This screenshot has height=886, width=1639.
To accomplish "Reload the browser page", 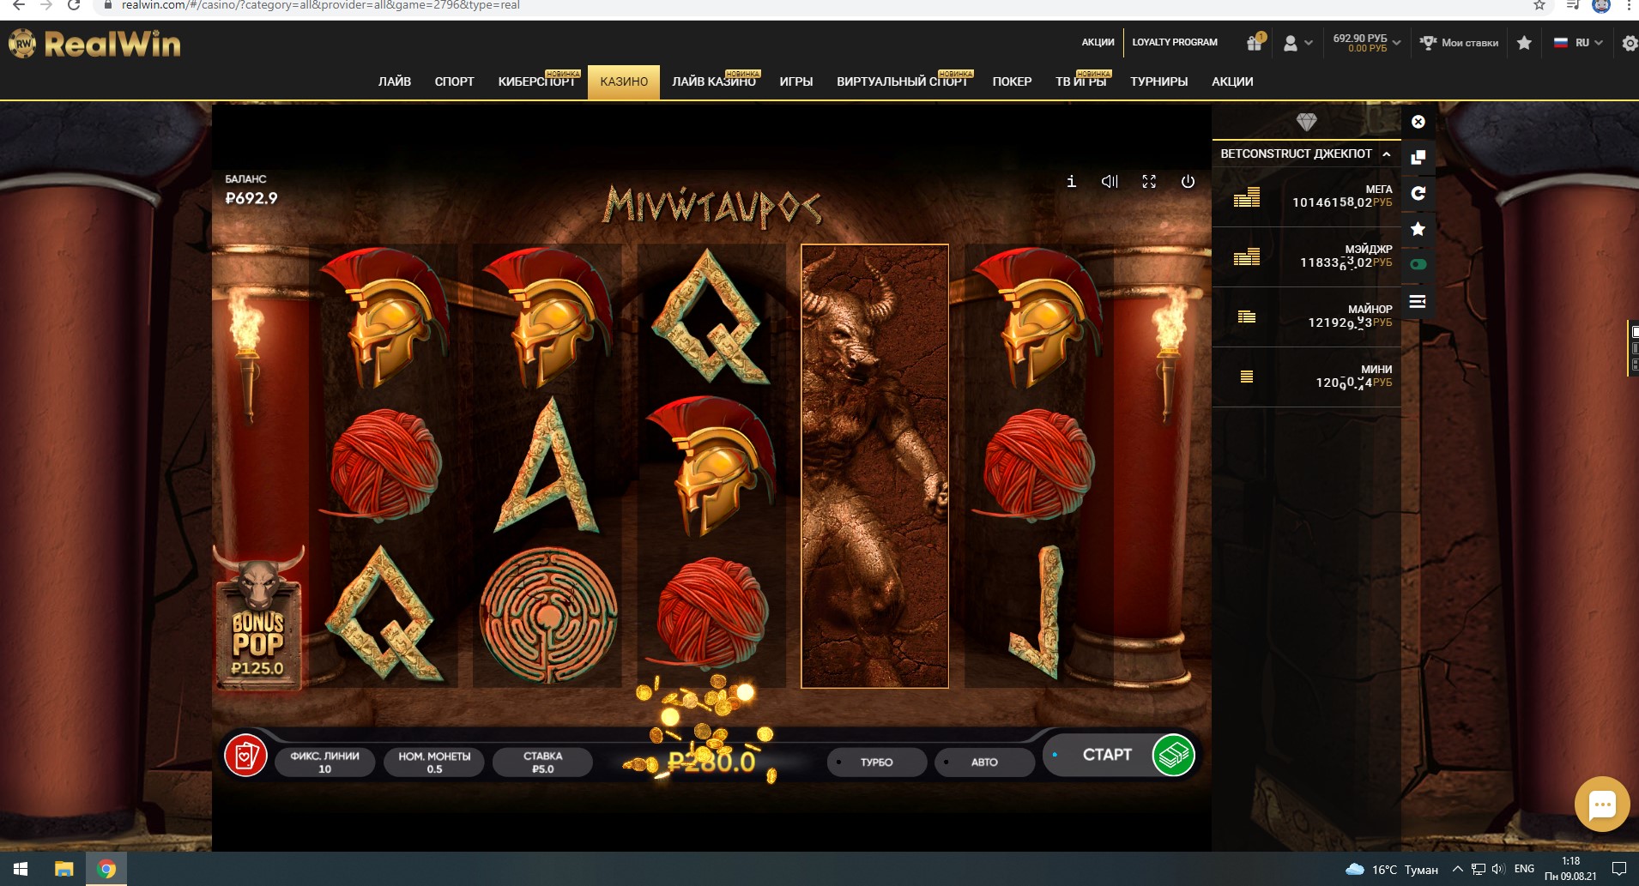I will coord(74,5).
